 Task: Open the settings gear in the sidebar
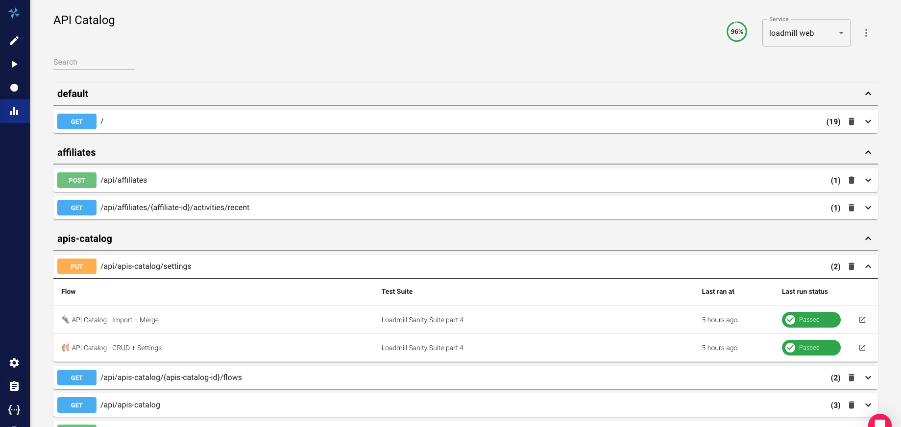pos(14,363)
